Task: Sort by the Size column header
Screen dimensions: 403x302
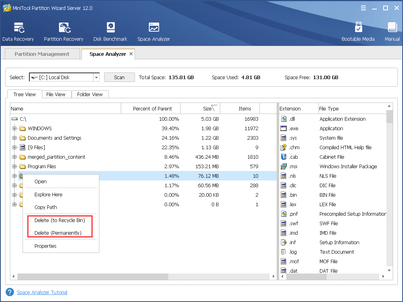Action: click(200, 108)
